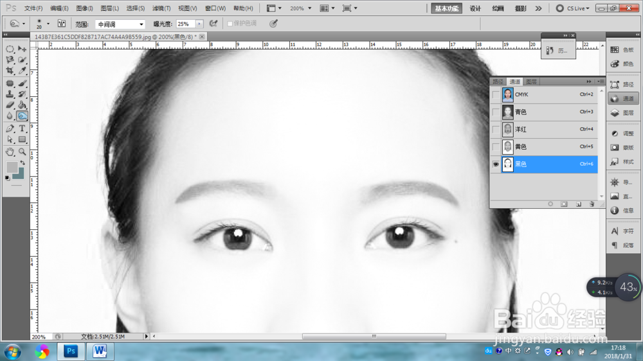Expand more workspaces chevron
This screenshot has height=361, width=643.
[538, 8]
